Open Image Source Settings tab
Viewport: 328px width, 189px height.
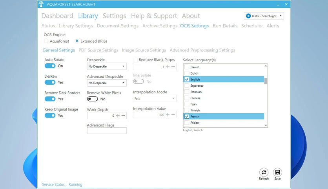point(144,50)
